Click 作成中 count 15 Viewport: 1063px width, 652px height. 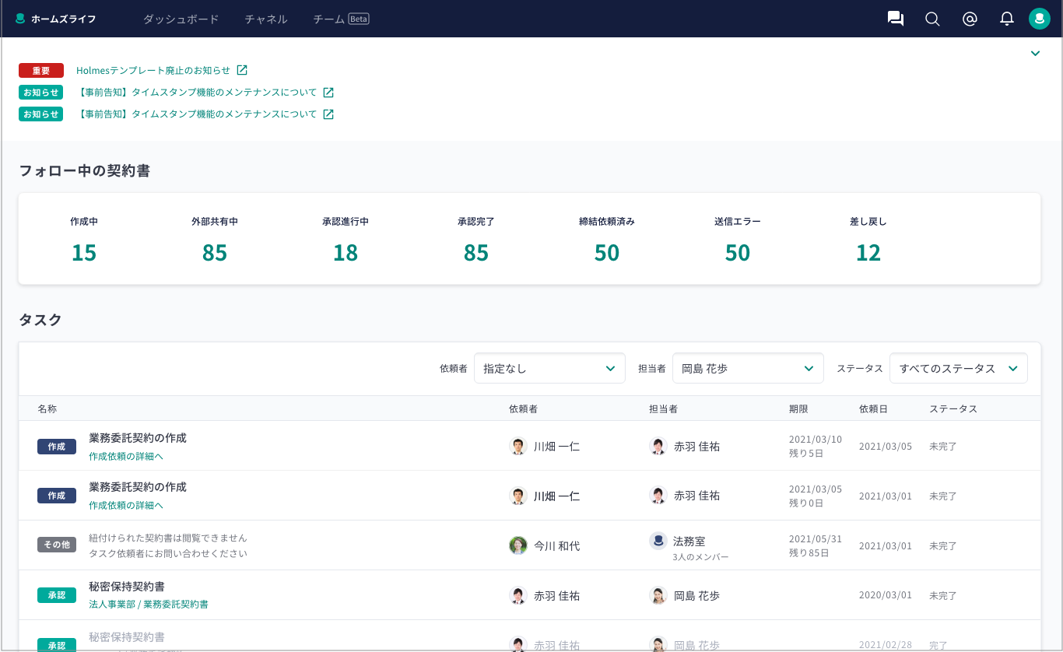tap(84, 253)
